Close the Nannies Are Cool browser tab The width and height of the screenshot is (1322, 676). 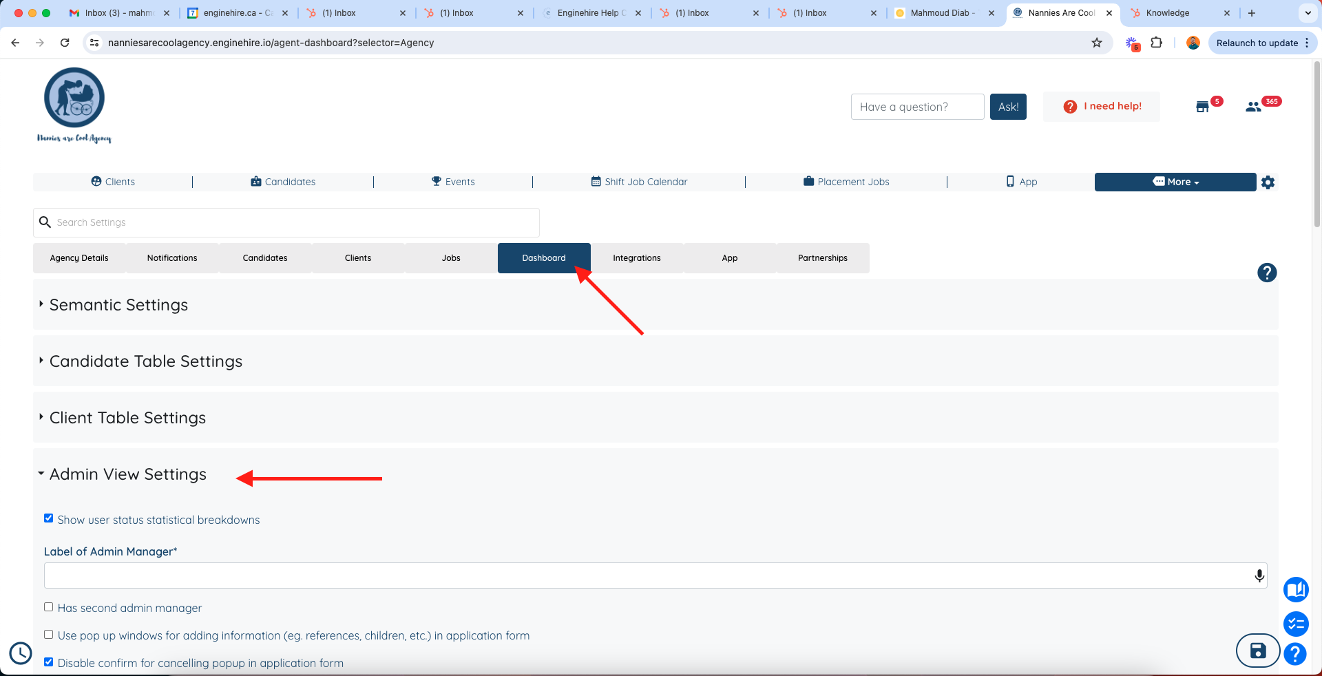tap(1109, 13)
